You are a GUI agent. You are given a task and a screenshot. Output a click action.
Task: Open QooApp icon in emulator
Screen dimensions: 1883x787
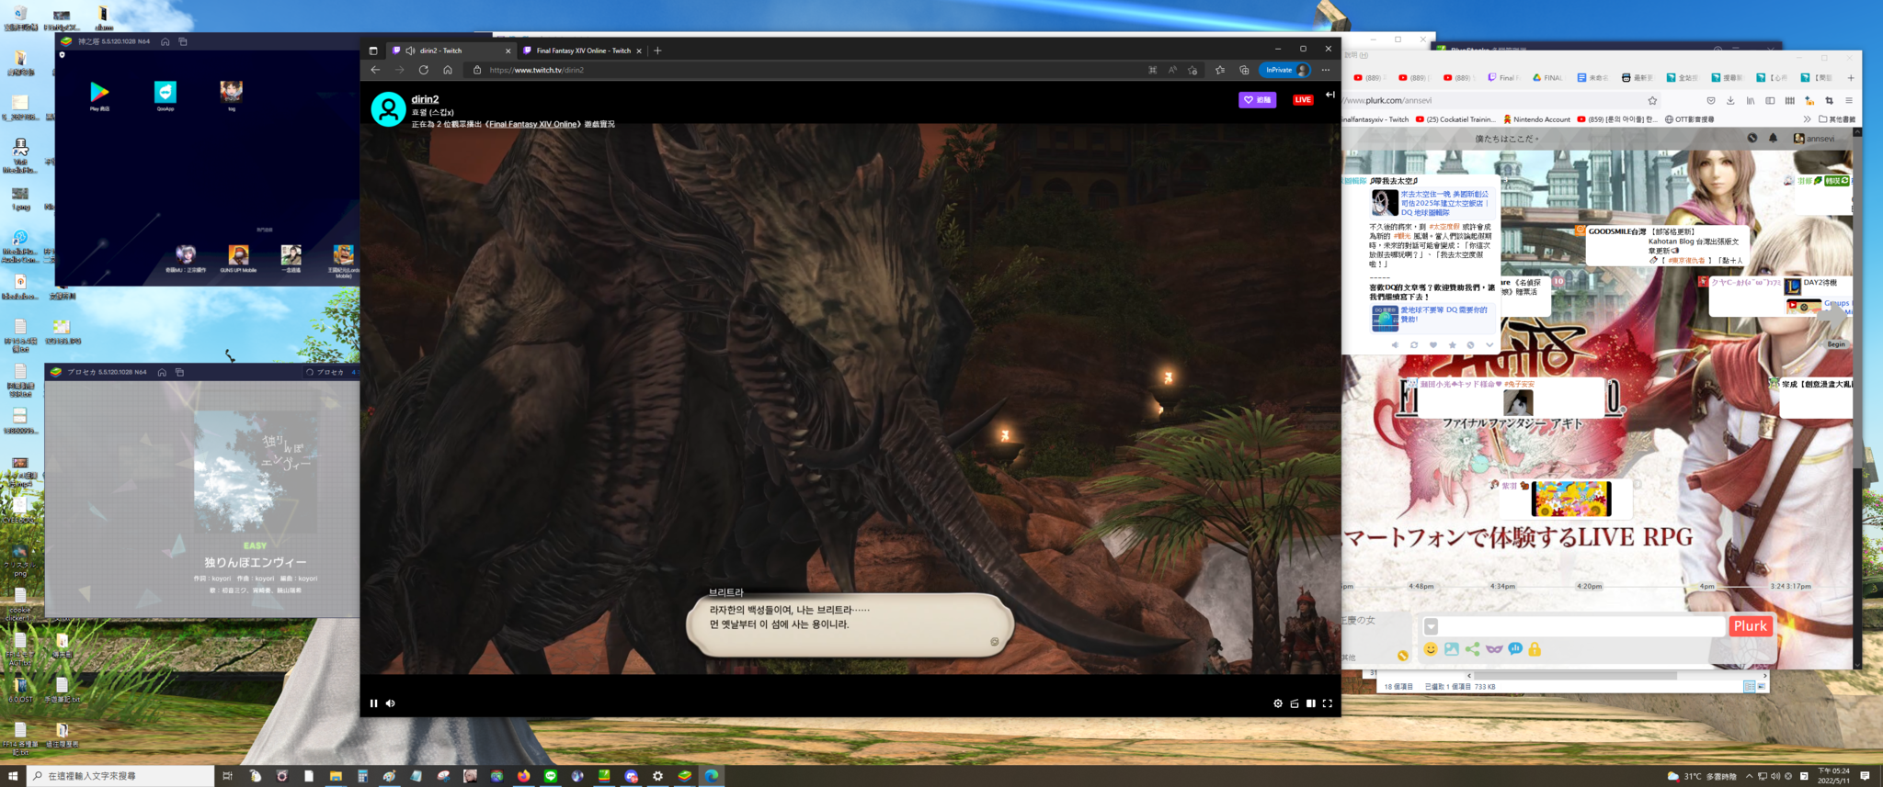[165, 94]
